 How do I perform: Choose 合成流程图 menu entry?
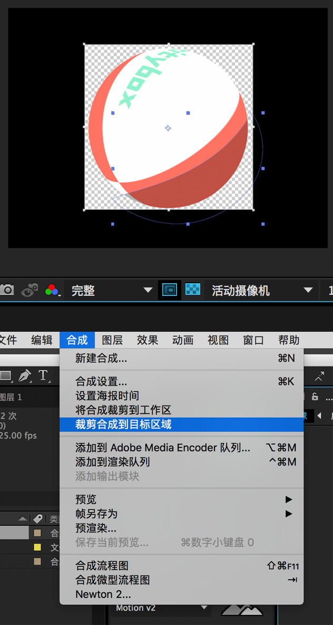pos(182,565)
